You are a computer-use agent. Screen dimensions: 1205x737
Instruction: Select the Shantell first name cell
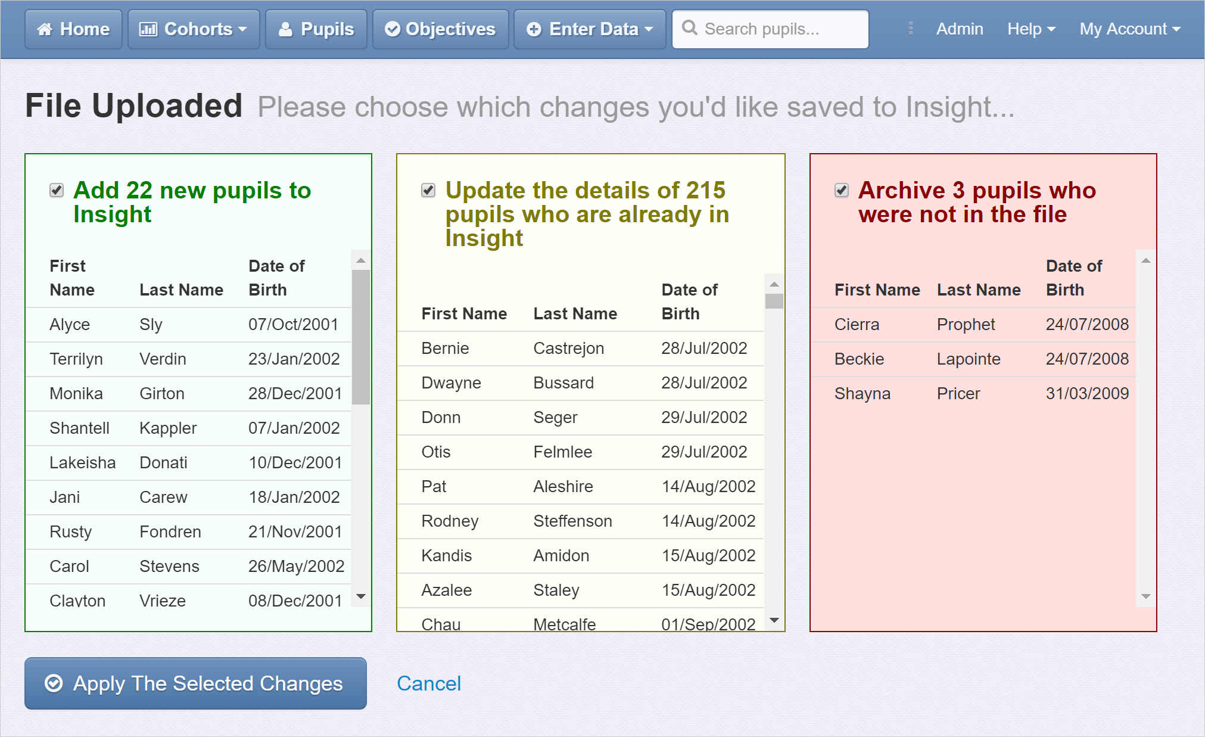79,428
